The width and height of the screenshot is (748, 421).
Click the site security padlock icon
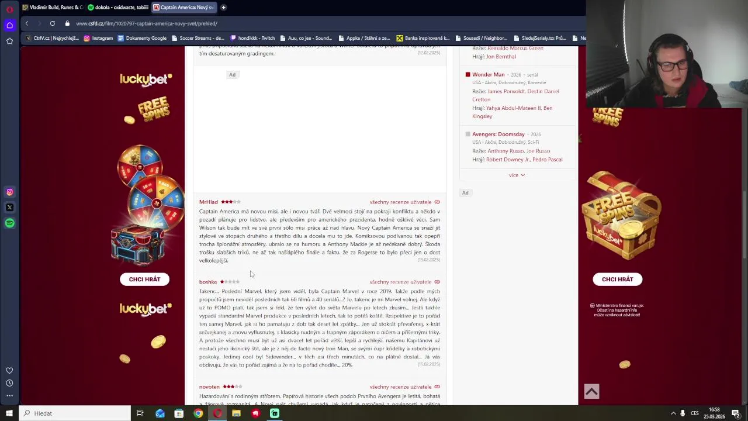67,23
